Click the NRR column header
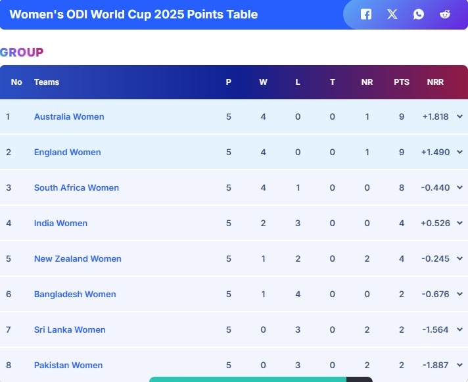 (435, 82)
